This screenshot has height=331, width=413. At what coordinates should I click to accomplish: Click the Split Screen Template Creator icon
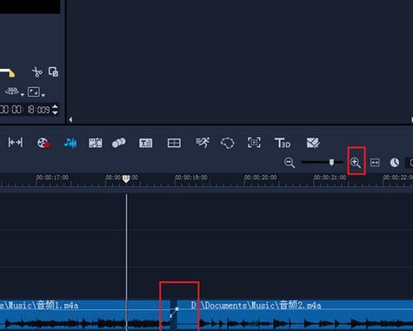313,143
